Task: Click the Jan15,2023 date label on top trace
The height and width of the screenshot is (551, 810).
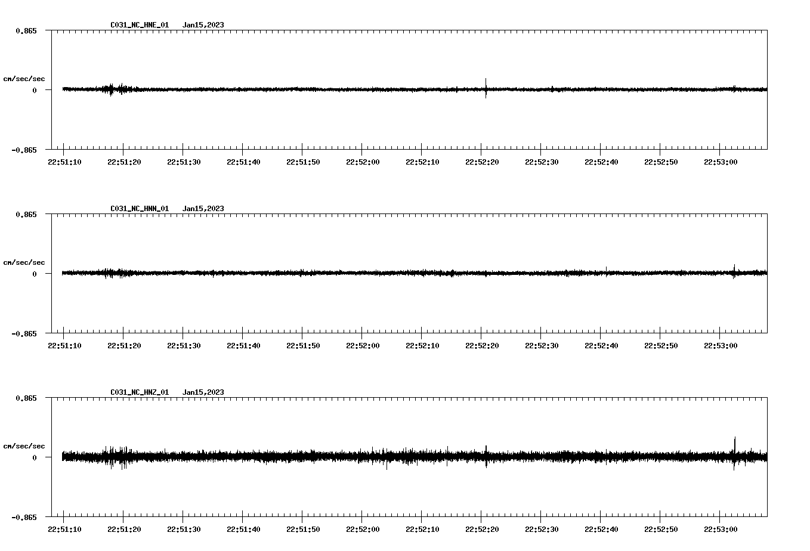Action: coord(203,25)
